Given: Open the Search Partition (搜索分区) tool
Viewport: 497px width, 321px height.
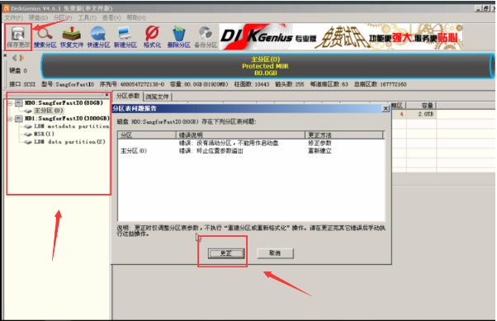Looking at the screenshot, I should [x=45, y=37].
